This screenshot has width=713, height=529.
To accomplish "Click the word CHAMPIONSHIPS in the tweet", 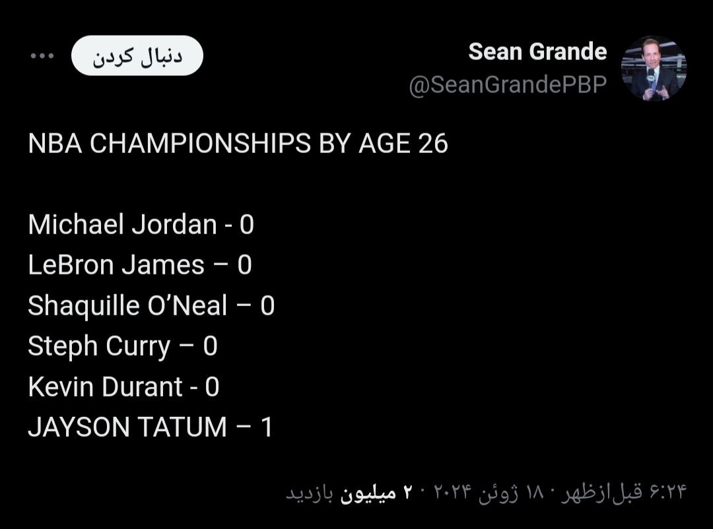I will (200, 144).
